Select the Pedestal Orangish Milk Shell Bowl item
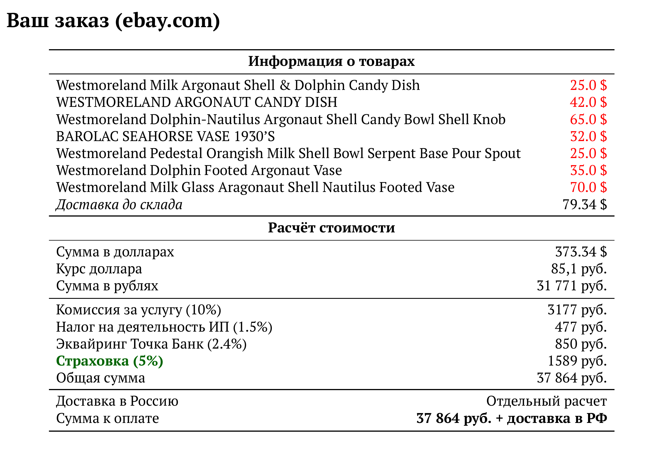The height and width of the screenshot is (456, 659). click(x=288, y=154)
